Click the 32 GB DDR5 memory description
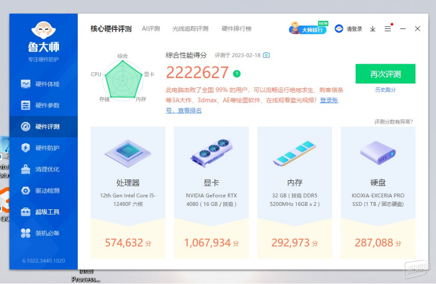The width and height of the screenshot is (436, 284). 295,200
